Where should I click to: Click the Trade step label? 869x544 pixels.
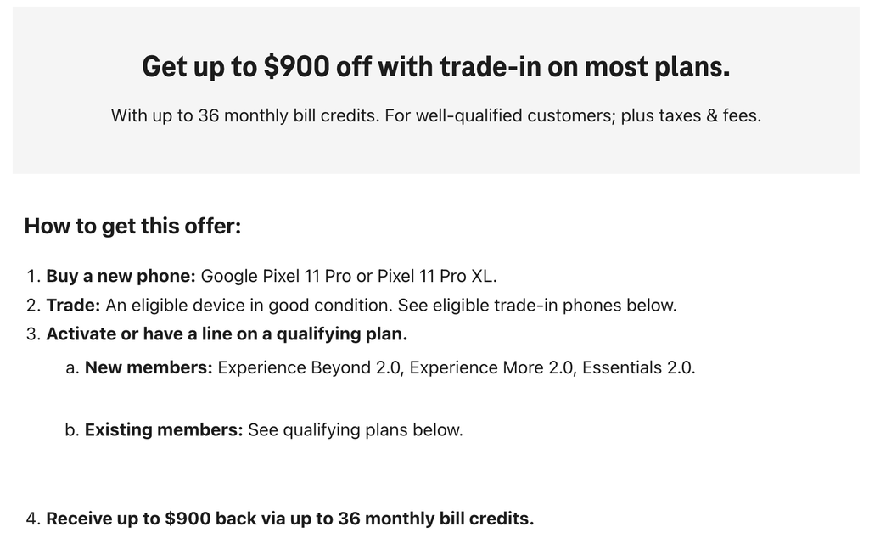[73, 306]
